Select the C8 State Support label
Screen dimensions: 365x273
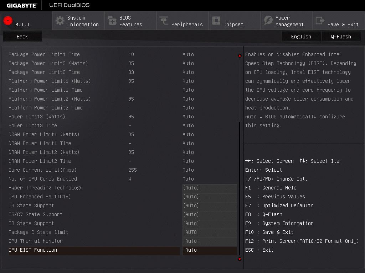[31, 223]
